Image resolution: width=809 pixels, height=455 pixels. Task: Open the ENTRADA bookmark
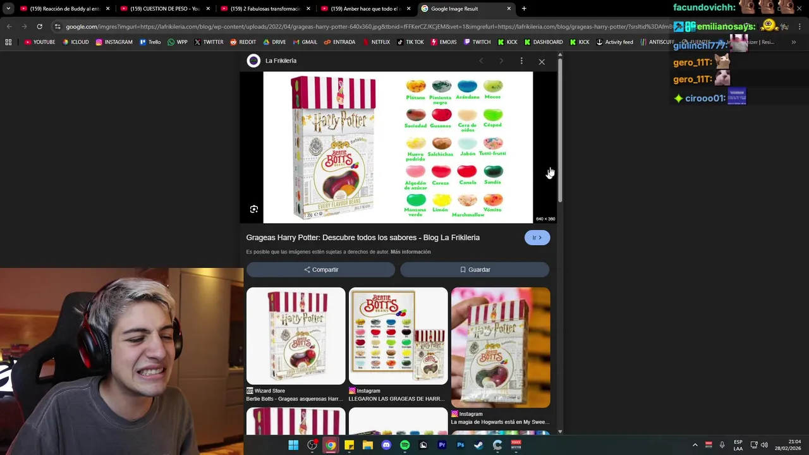[339, 42]
